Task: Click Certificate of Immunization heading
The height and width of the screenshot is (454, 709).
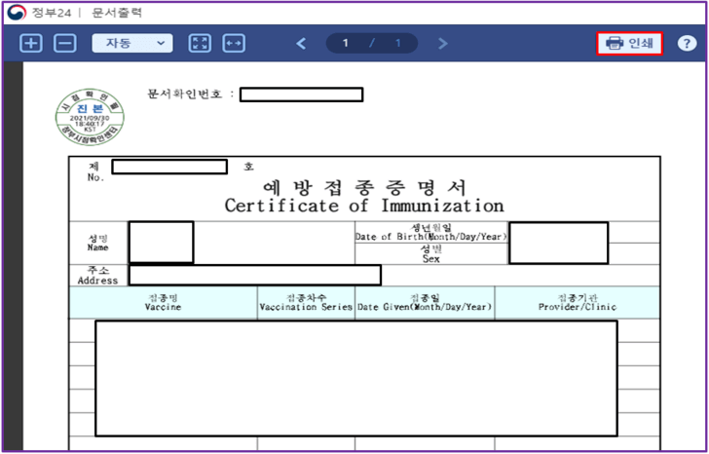Action: [364, 206]
